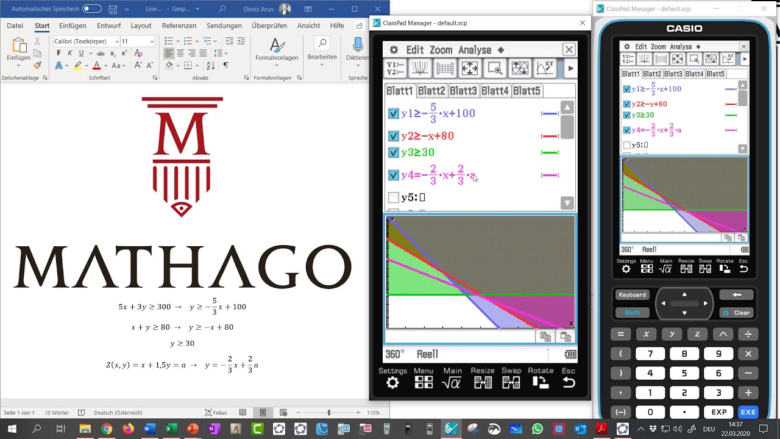Open the font color dropdown arrow
Image resolution: width=780 pixels, height=439 pixels.
tap(105, 65)
